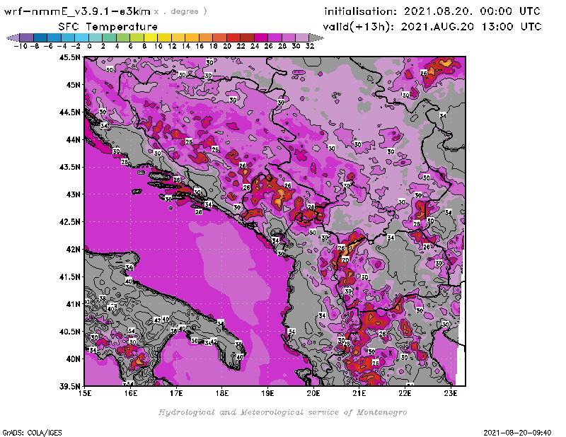Click the red swatch between 20 and 22
The height and width of the screenshot is (437, 566).
pos(233,37)
